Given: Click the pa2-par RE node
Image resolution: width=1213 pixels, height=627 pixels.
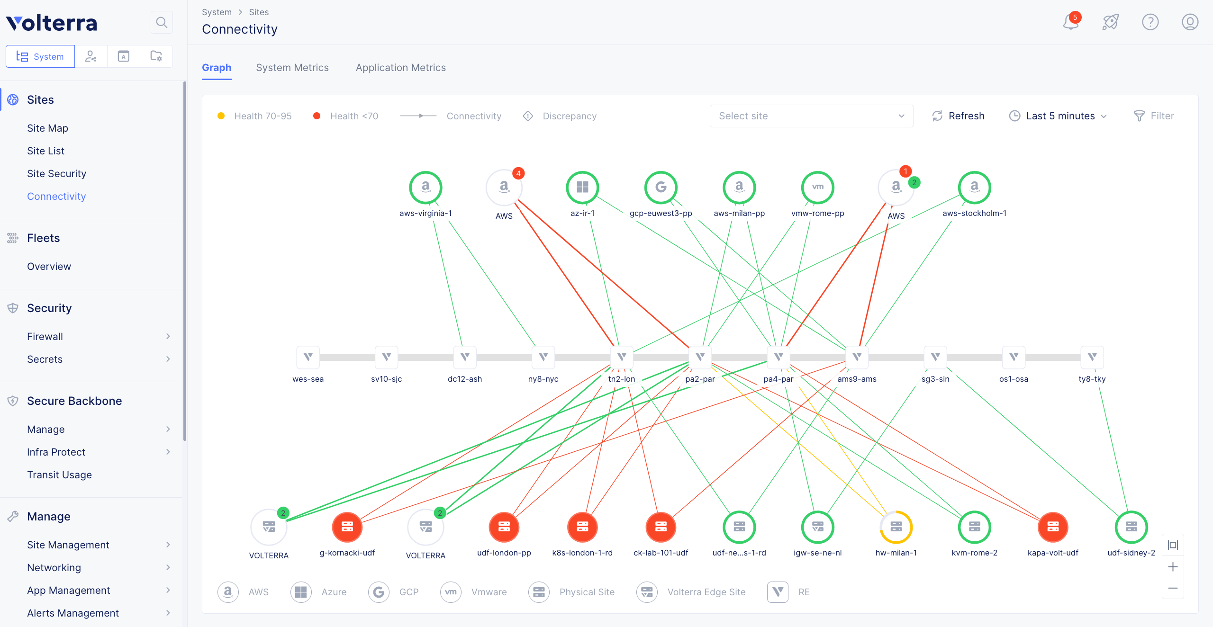Looking at the screenshot, I should tap(700, 357).
